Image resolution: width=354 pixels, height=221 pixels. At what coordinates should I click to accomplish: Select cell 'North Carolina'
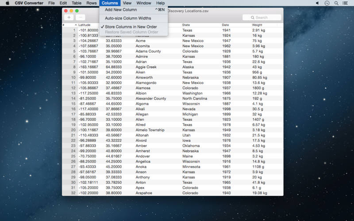(x=195, y=99)
